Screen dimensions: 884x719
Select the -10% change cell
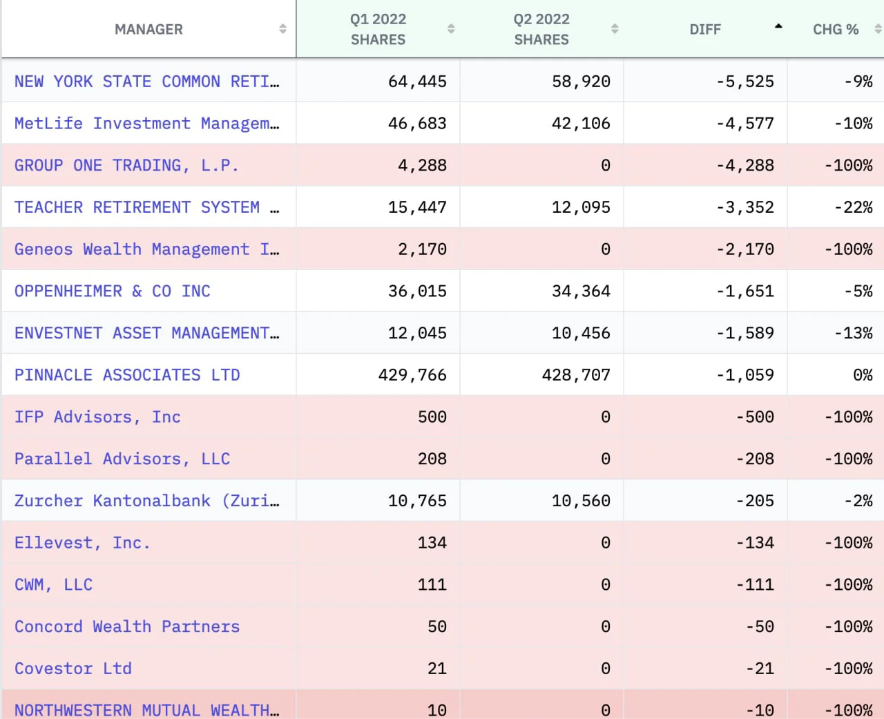click(854, 124)
